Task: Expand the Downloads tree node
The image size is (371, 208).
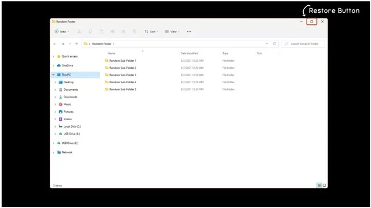Action: pos(55,97)
